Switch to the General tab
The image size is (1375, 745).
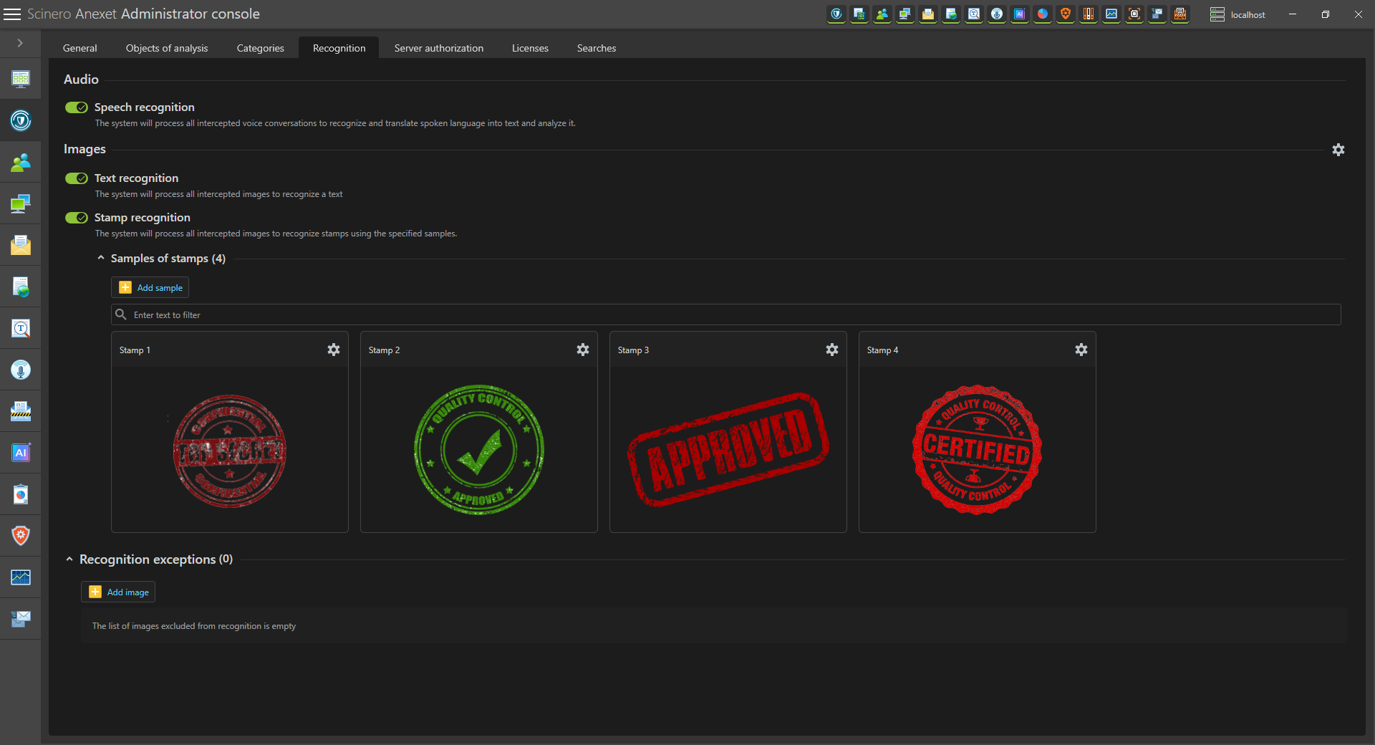tap(80, 48)
